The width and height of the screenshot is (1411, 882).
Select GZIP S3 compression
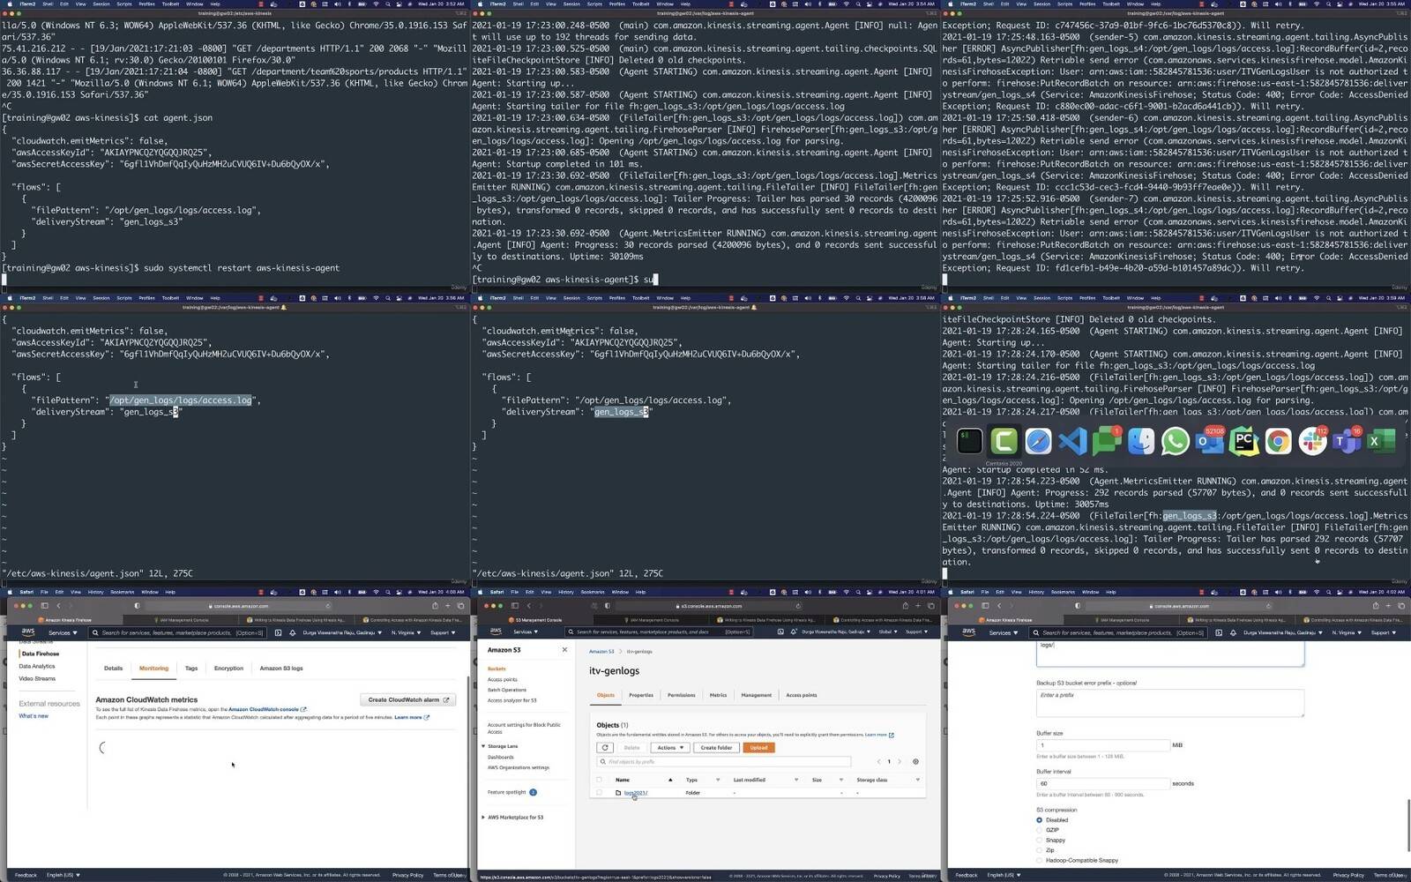point(1039,830)
